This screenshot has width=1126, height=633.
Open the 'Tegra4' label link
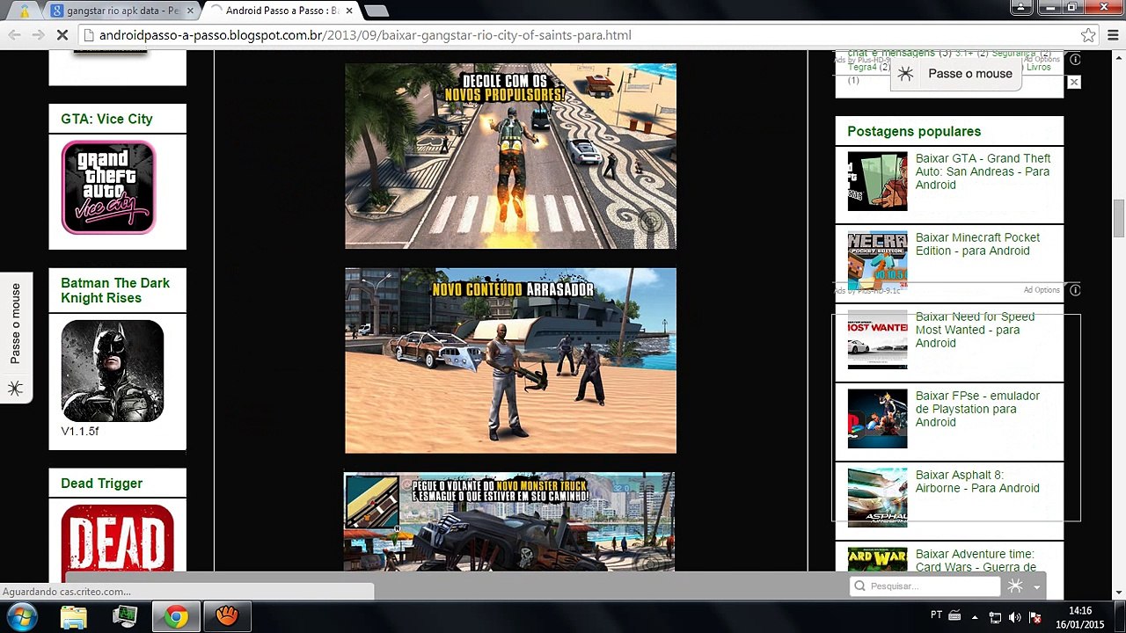coord(862,67)
